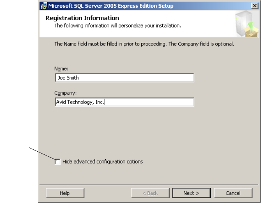Click the 'personalize your installation' subtitle text
Screen dimensions: 262x204
[118, 26]
